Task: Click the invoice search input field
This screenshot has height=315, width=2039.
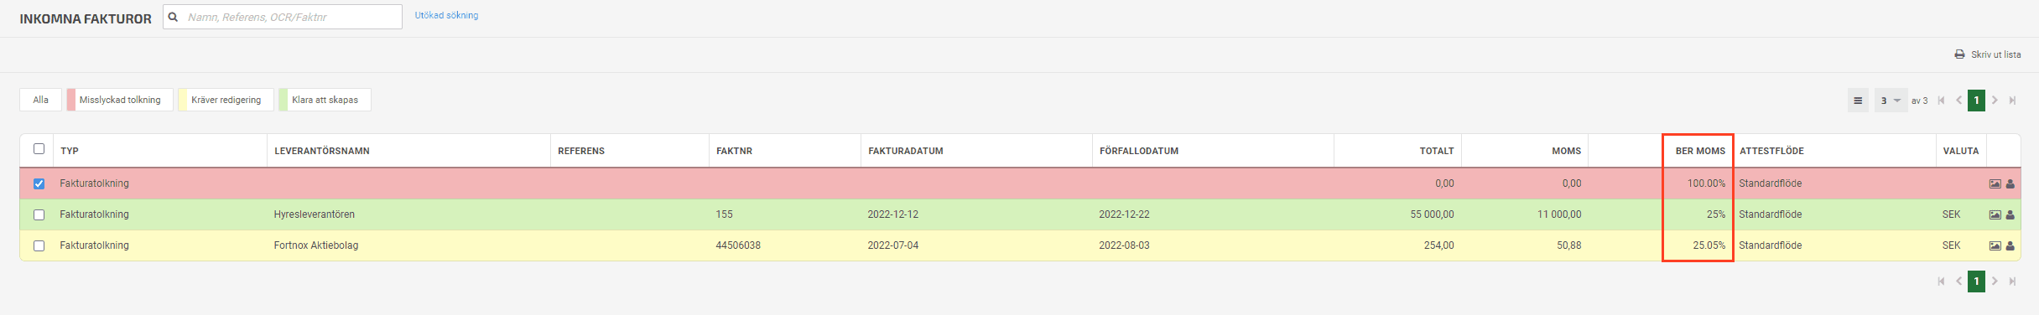Action: pos(283,17)
